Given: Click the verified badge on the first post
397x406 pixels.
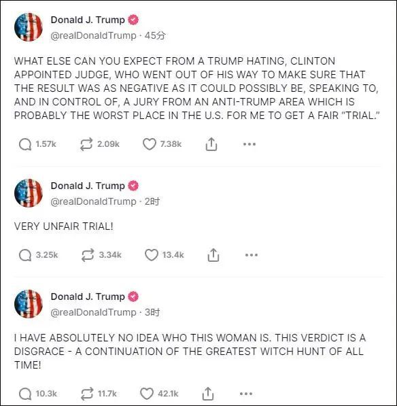Looking at the screenshot, I should pyautogui.click(x=133, y=20).
